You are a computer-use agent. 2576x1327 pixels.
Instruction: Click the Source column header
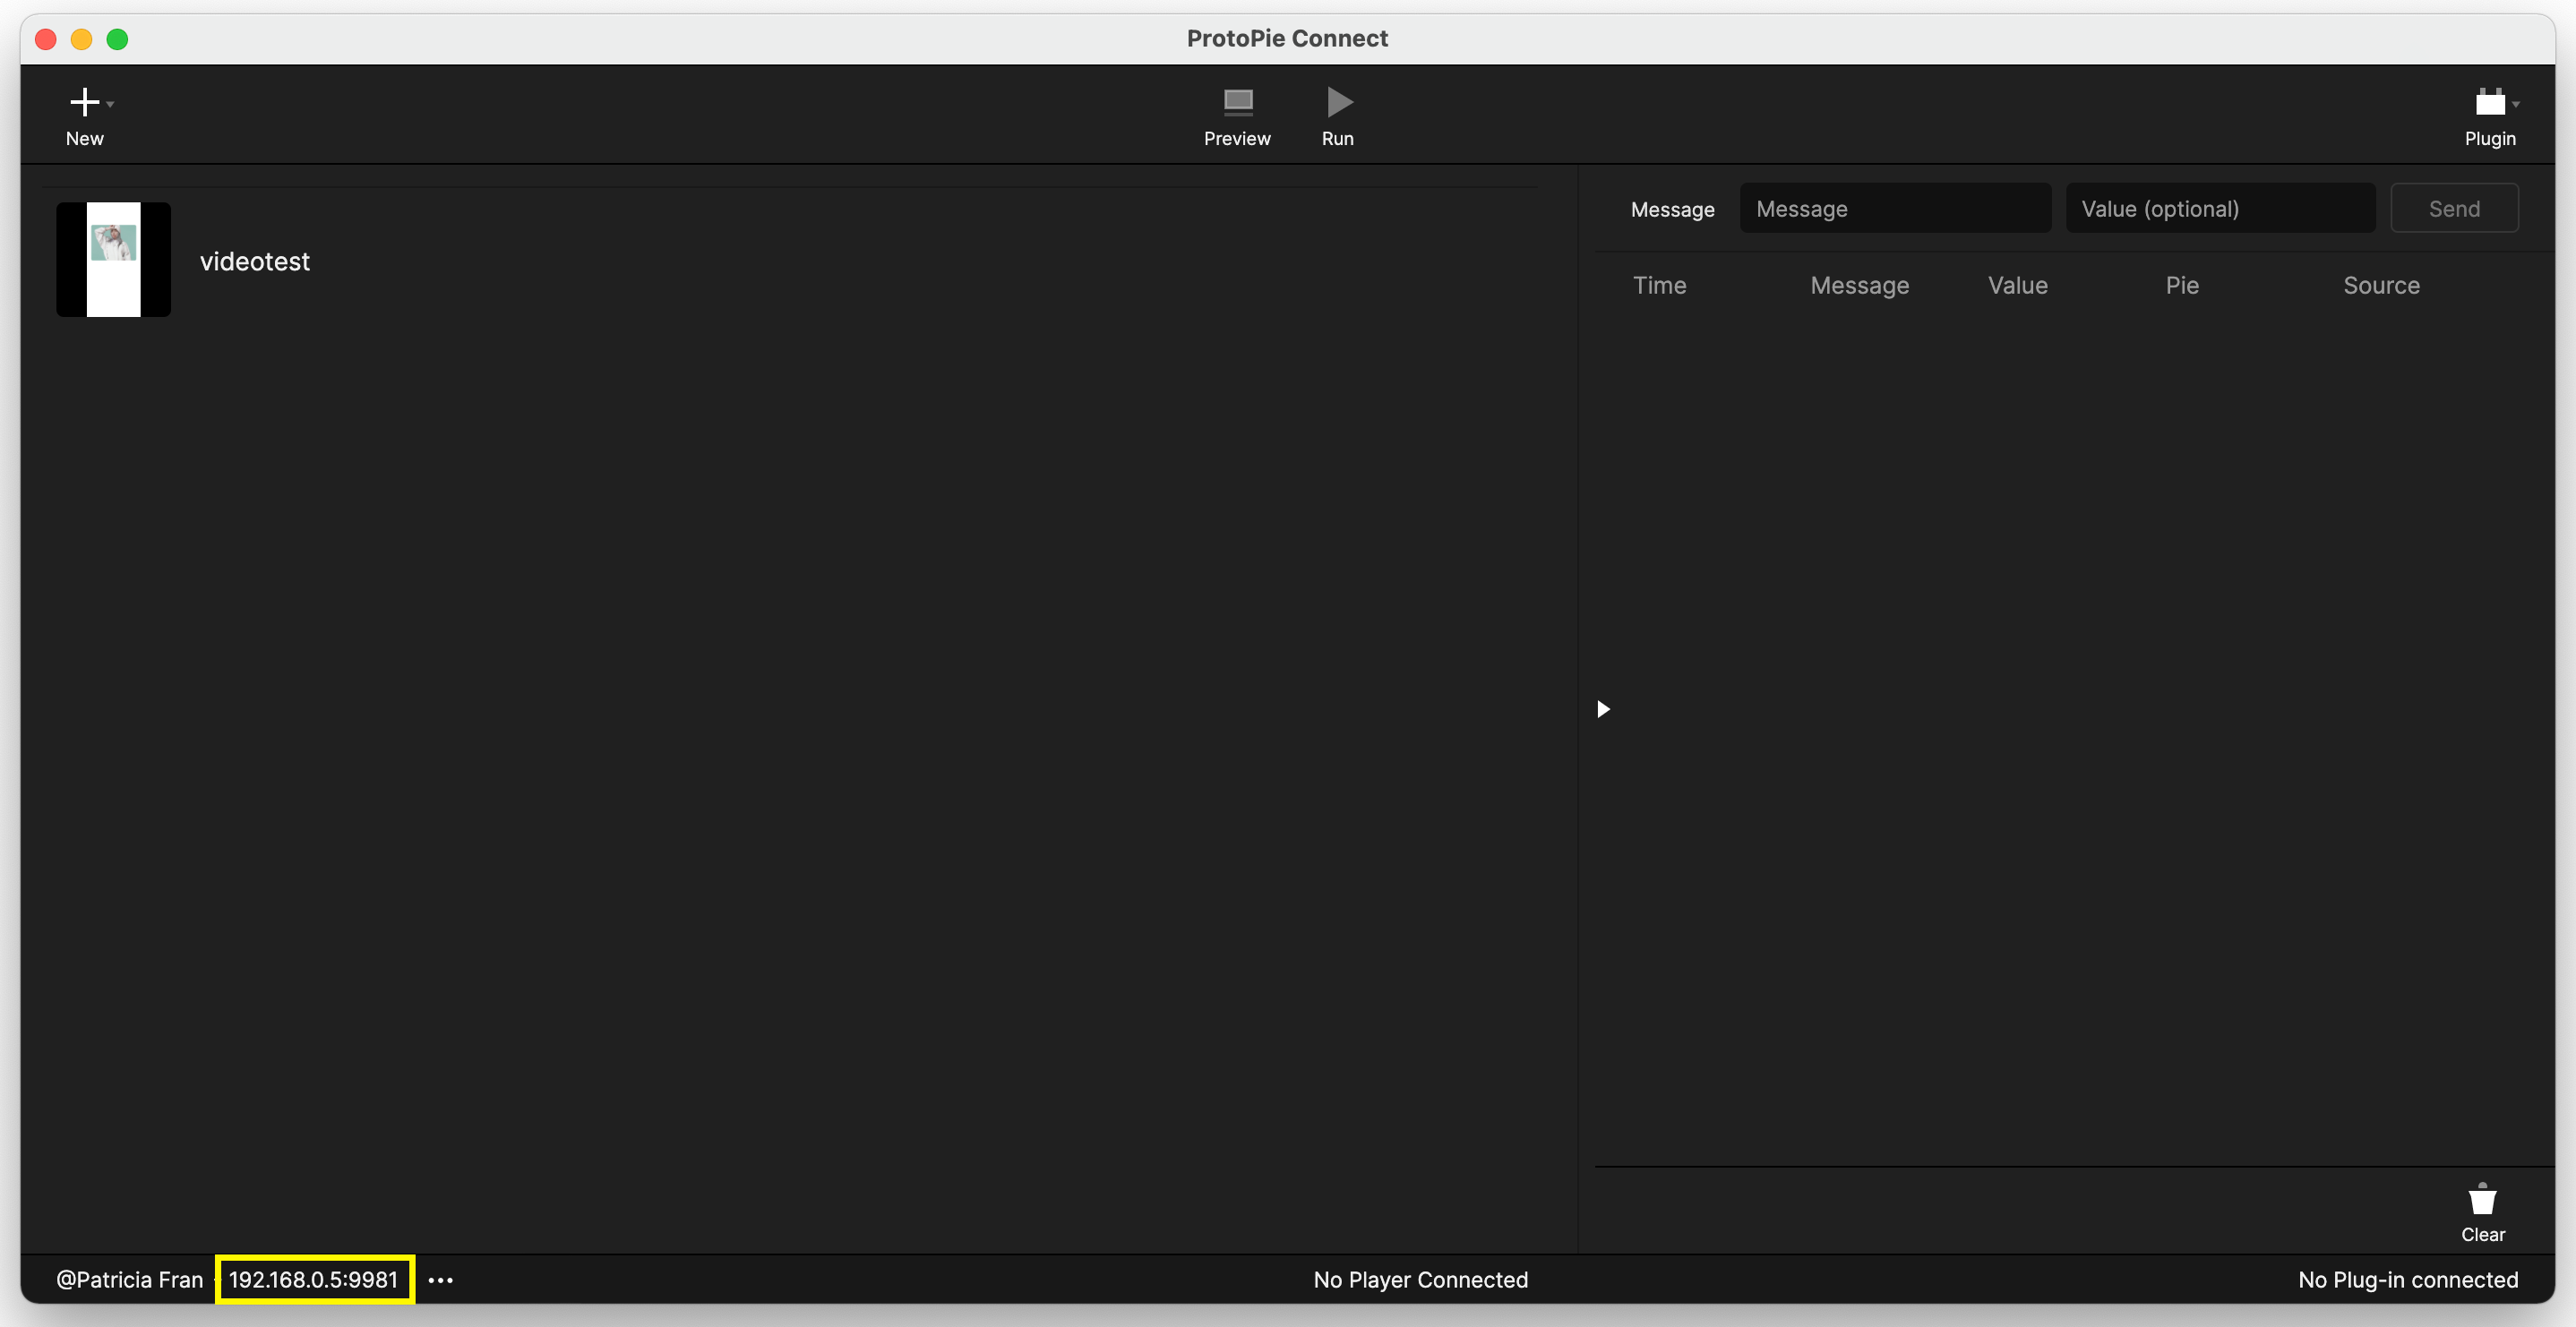[2381, 285]
